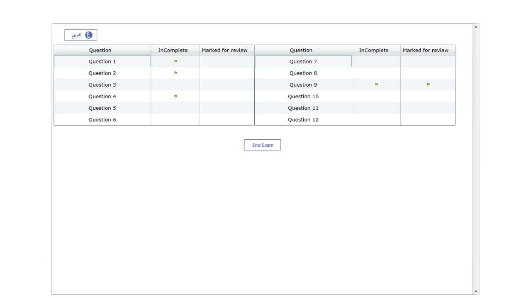Open Question 5 from the list
Screen dimensions: 531x298
(x=102, y=107)
